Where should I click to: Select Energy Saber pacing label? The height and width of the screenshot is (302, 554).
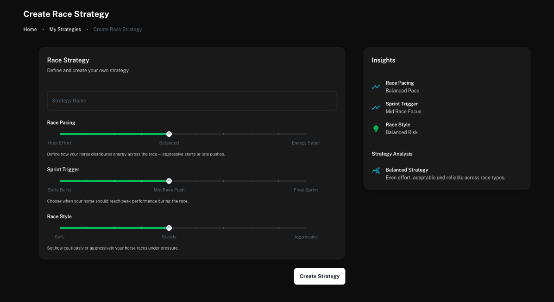[306, 143]
